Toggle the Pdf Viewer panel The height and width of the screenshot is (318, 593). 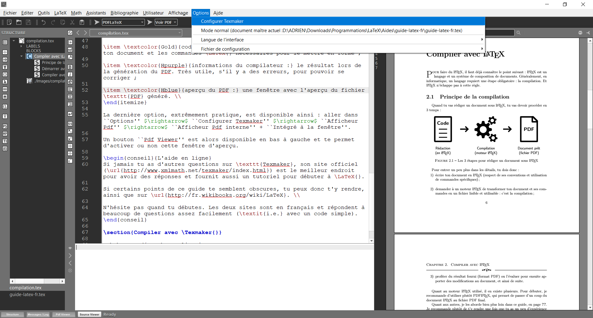pos(63,314)
